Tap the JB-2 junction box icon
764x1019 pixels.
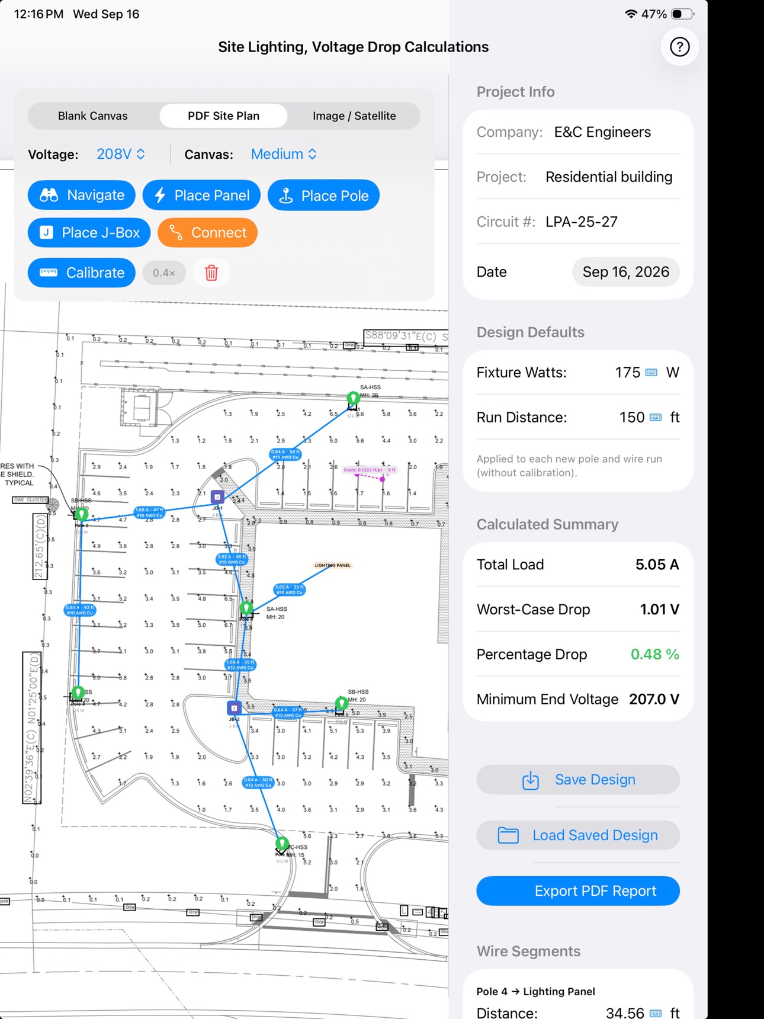point(234,707)
